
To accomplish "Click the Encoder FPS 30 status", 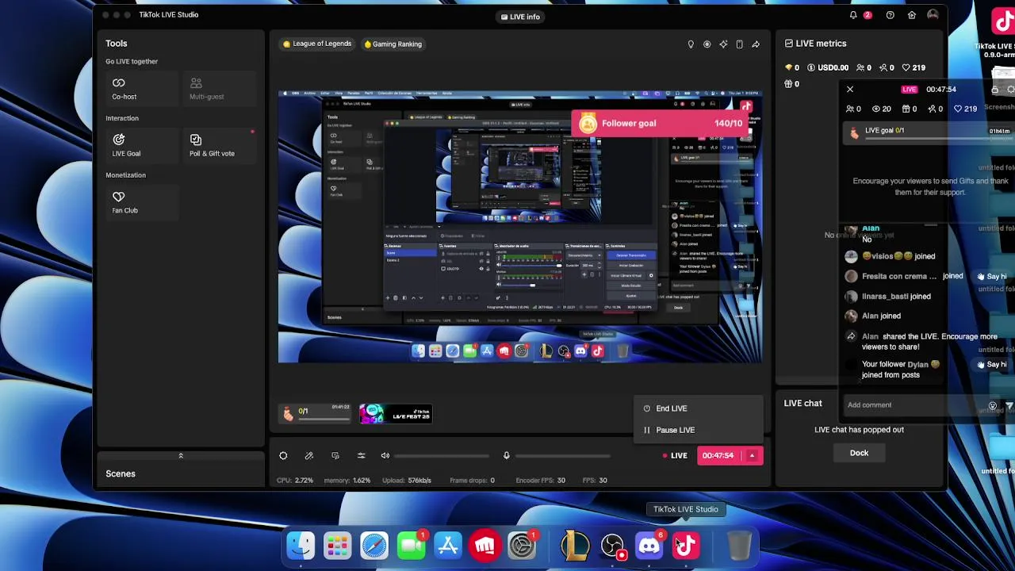I will click(x=541, y=481).
